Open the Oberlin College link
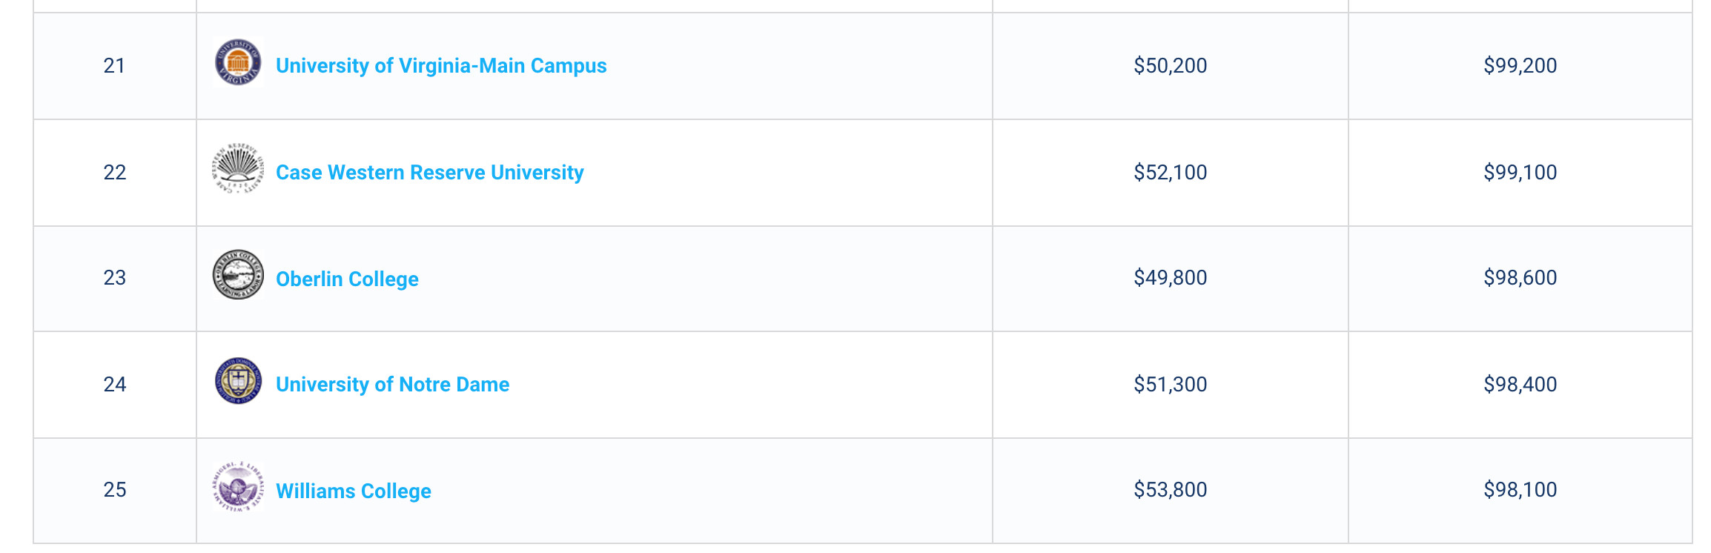Screen dimensions: 1711x553 [347, 279]
